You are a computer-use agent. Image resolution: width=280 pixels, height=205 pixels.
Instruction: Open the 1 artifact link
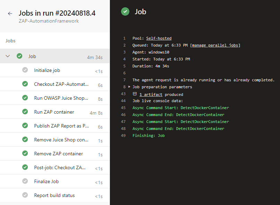(151, 95)
